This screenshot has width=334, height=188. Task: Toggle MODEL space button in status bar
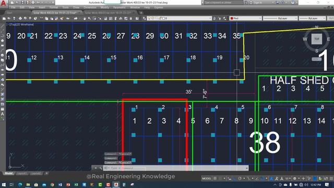point(207,179)
